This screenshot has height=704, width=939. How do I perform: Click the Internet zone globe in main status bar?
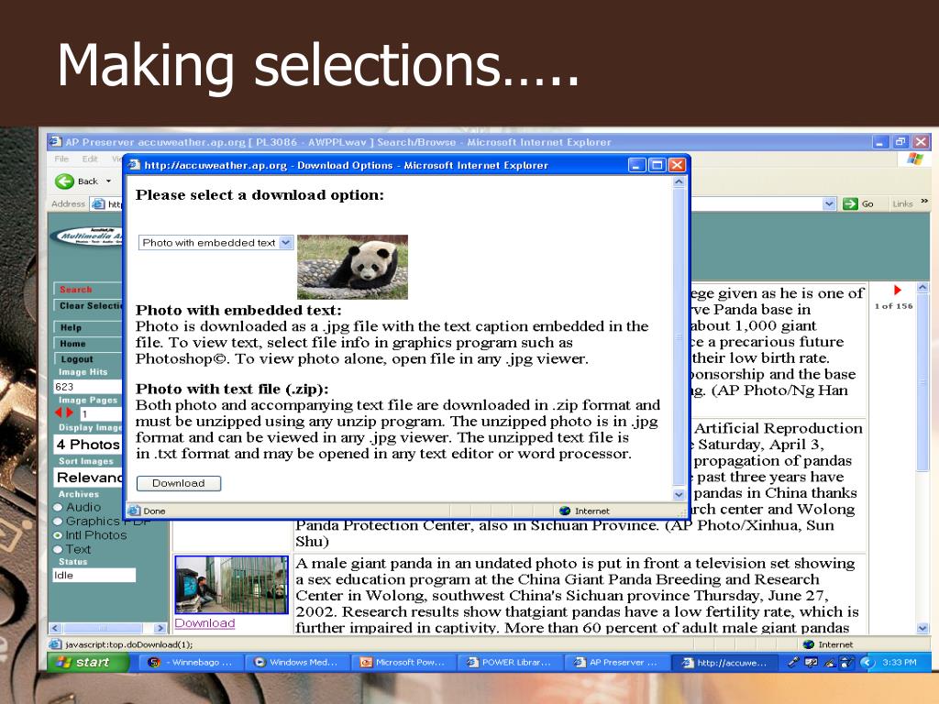[x=809, y=644]
